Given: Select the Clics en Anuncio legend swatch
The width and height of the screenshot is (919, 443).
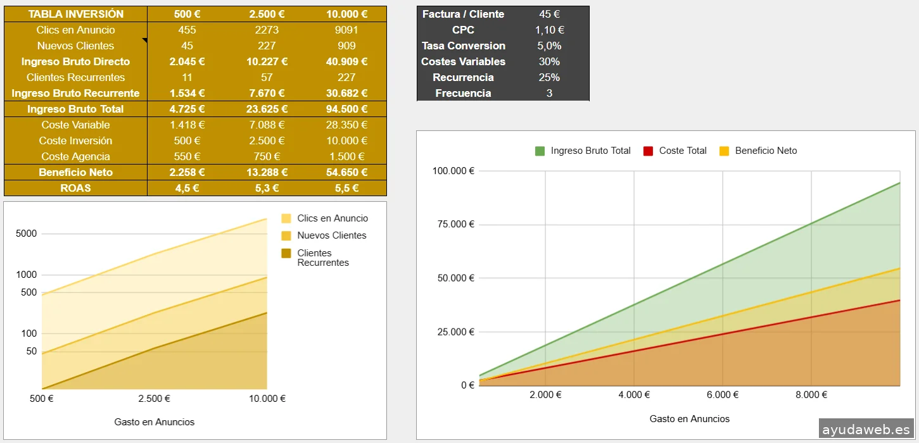Looking at the screenshot, I should point(286,219).
